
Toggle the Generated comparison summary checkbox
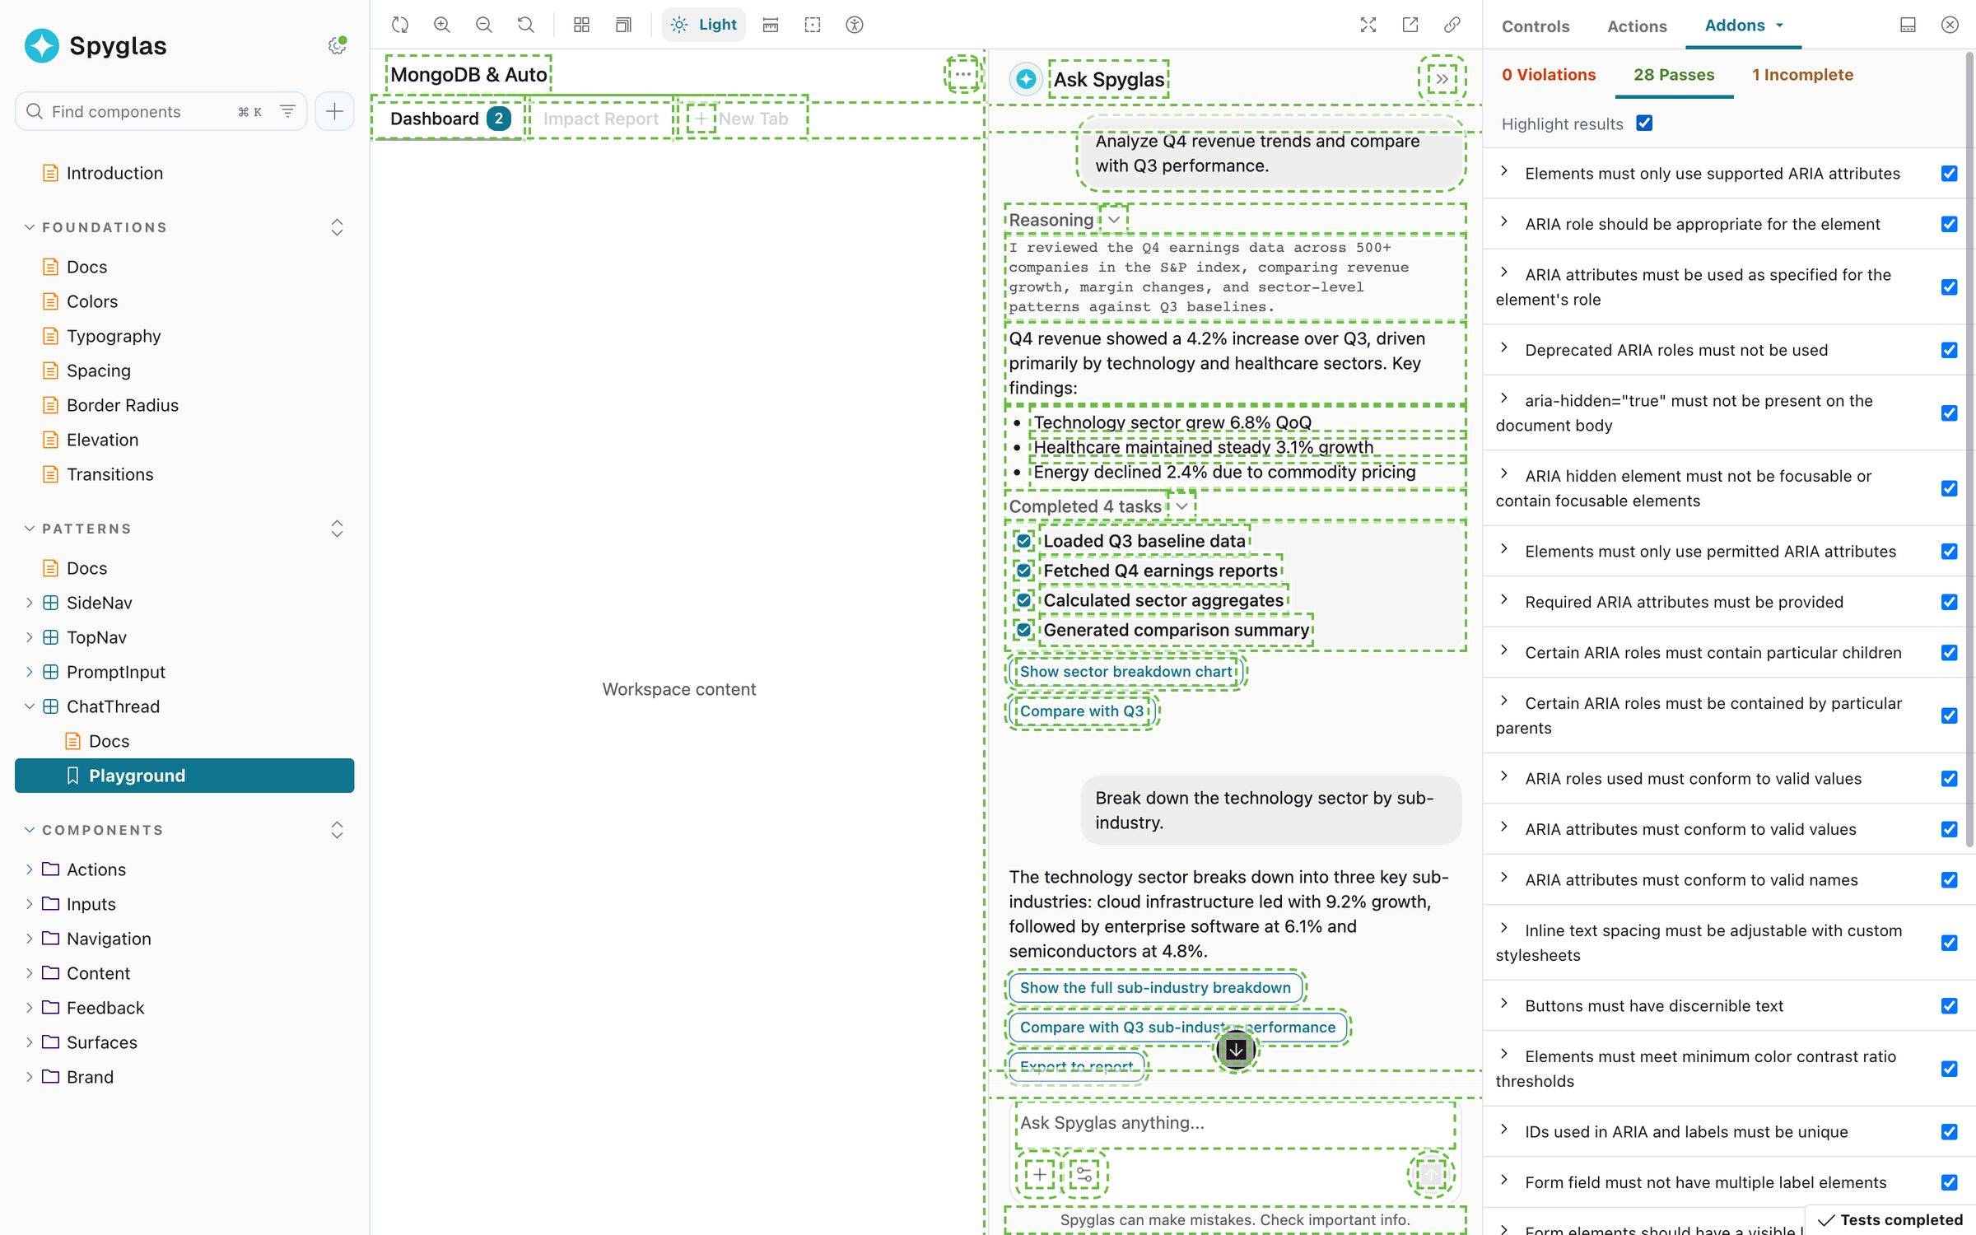[1023, 630]
